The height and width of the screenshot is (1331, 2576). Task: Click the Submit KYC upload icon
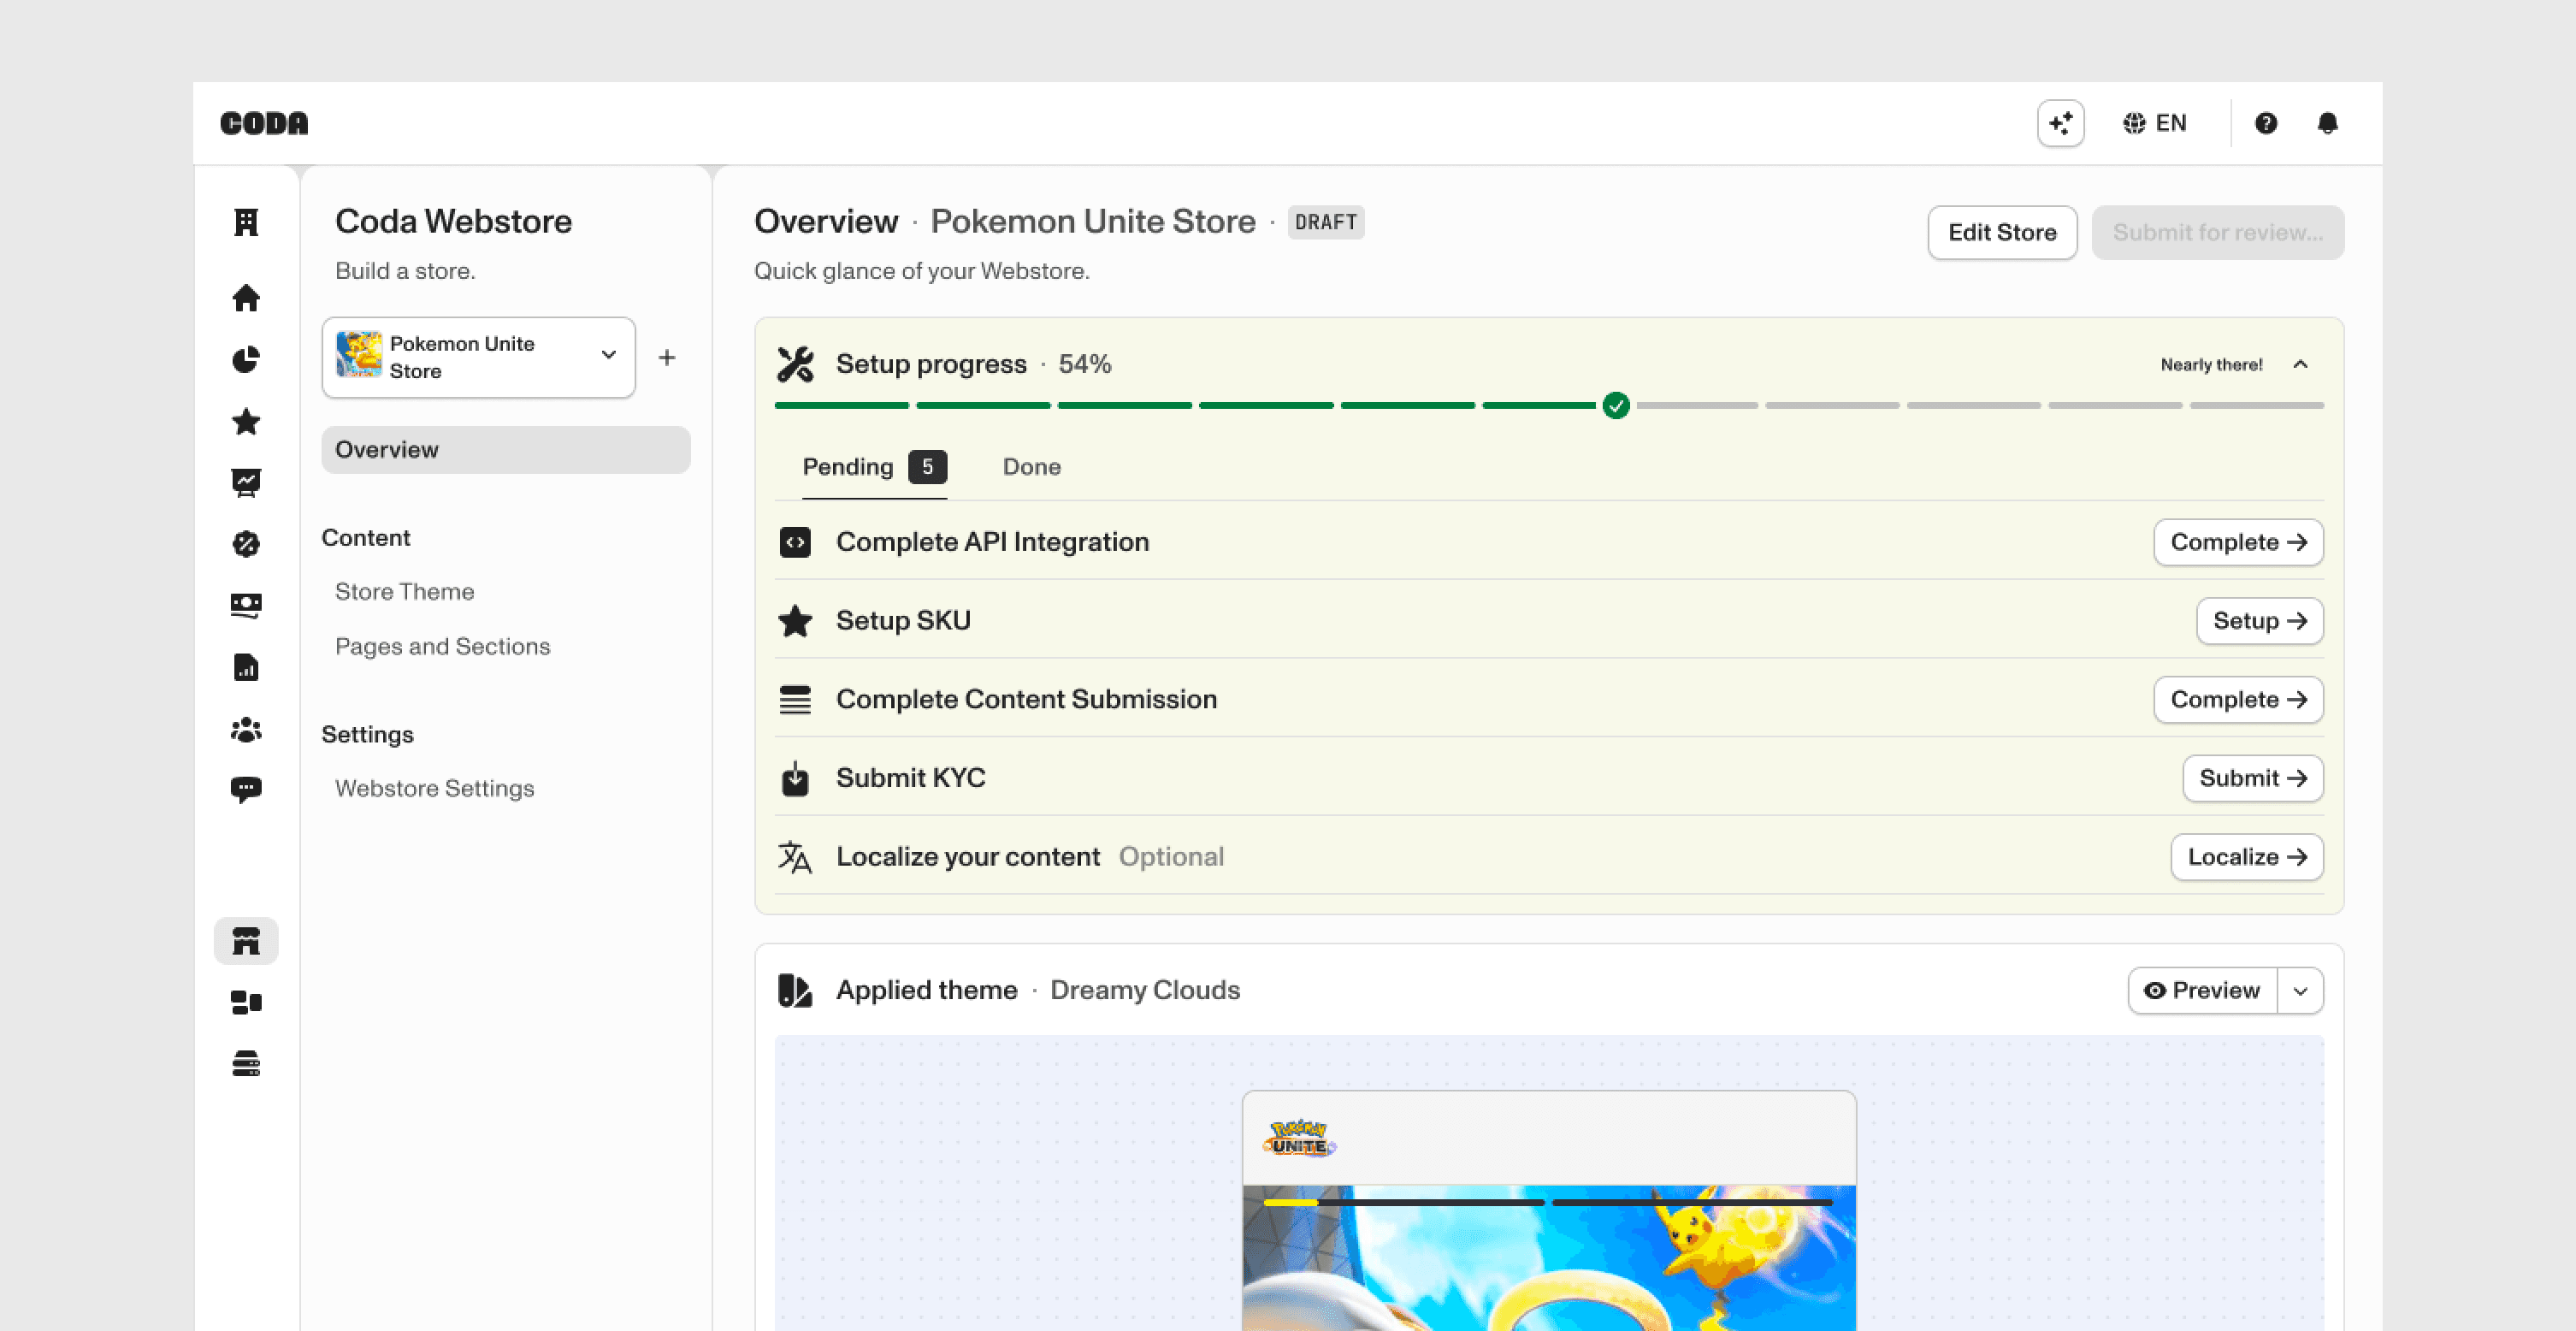(x=795, y=778)
